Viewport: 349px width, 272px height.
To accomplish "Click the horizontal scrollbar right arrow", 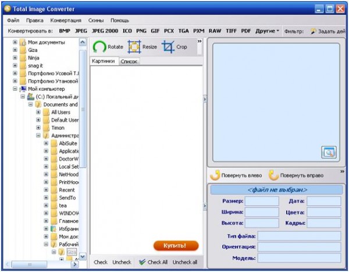I will [75, 264].
